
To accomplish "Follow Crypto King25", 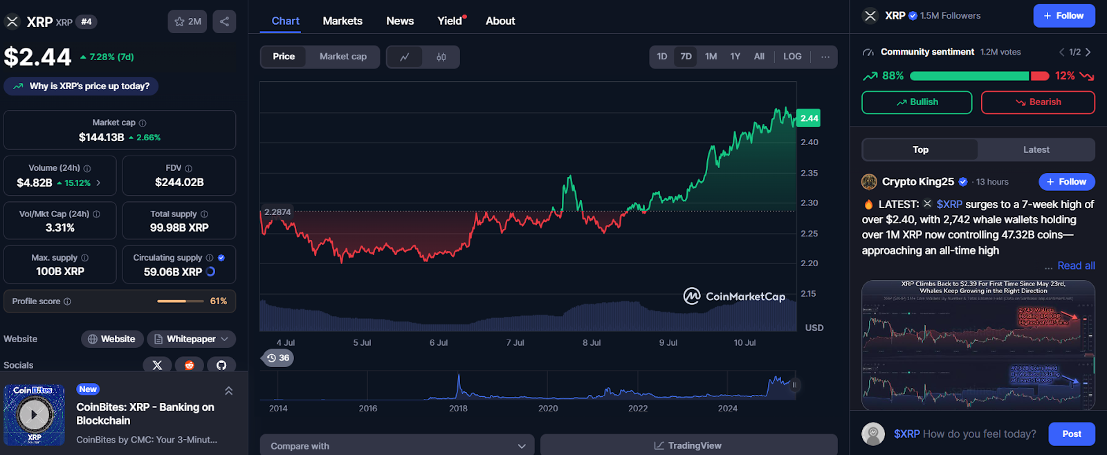I will (x=1067, y=182).
